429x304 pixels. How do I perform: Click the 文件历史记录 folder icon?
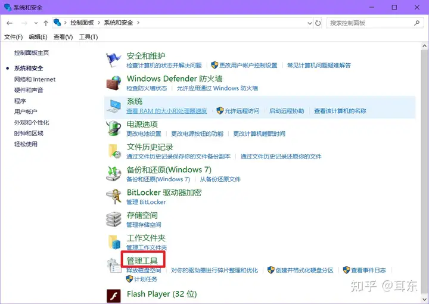[114, 151]
